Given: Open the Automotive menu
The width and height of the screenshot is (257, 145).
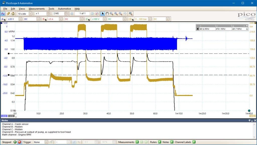Looking at the screenshot, I should coord(65,9).
